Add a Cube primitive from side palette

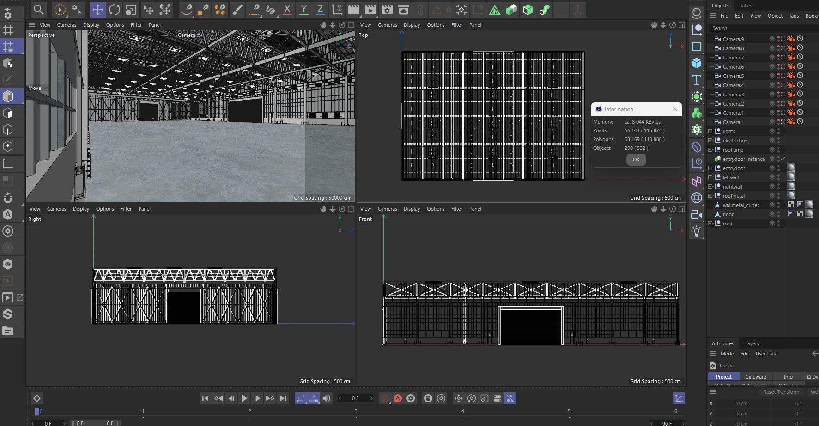697,63
